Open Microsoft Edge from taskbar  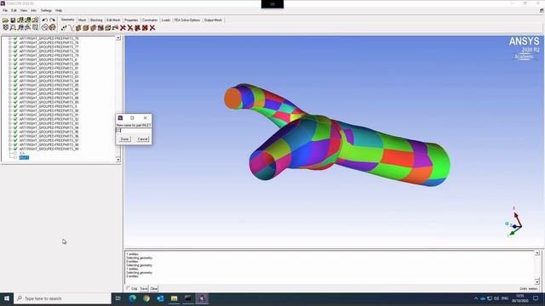tap(133, 298)
